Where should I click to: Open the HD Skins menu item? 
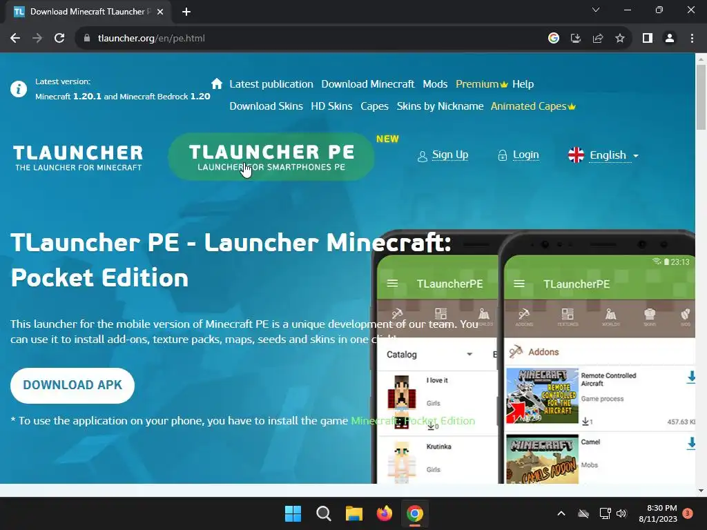331,106
